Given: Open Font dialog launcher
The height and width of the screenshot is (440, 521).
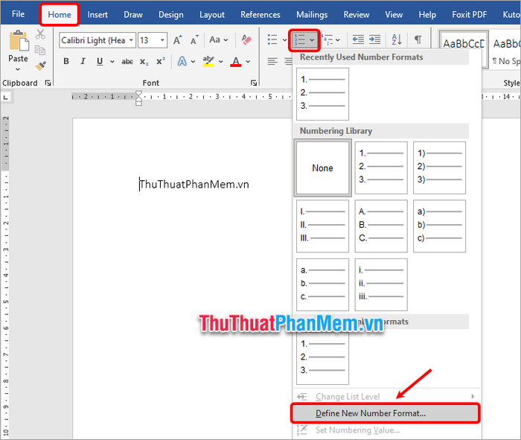Looking at the screenshot, I should pyautogui.click(x=254, y=83).
